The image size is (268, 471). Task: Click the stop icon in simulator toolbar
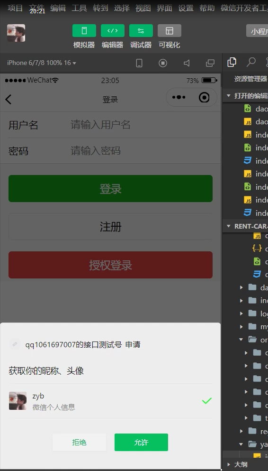coord(163,63)
